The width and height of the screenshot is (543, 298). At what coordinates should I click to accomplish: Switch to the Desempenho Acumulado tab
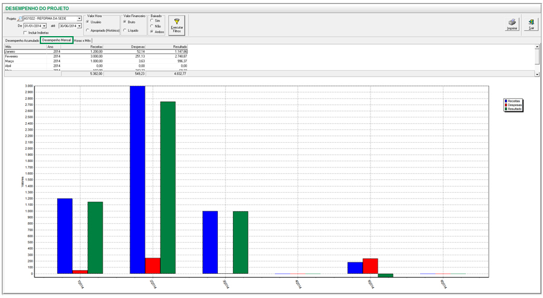22,40
